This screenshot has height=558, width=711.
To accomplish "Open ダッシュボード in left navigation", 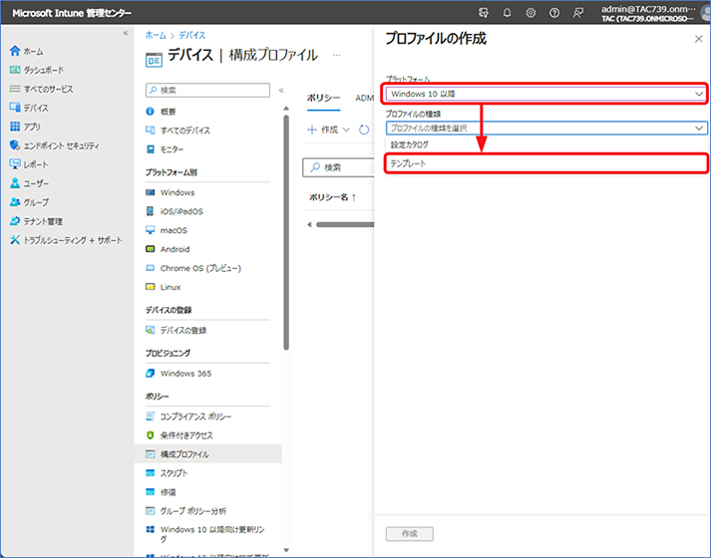I will tap(37, 70).
